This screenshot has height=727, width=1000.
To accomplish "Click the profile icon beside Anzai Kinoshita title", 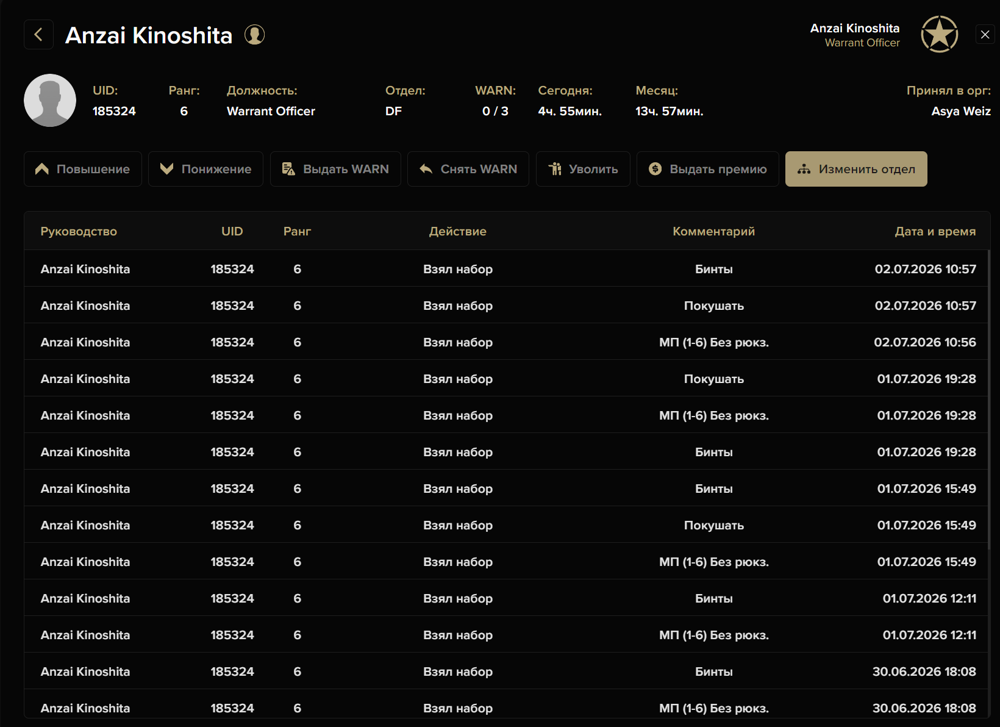I will [x=254, y=35].
